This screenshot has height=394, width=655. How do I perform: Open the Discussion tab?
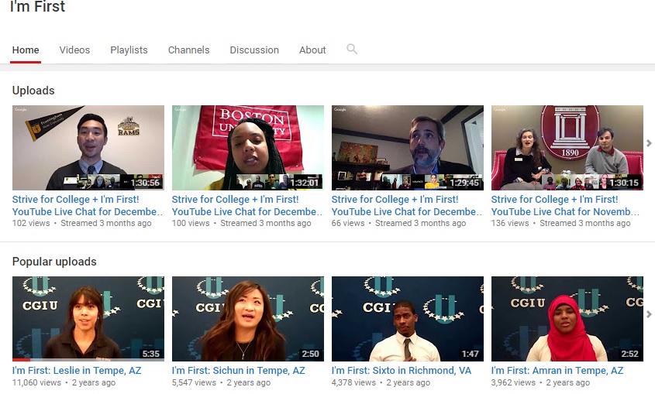point(254,50)
